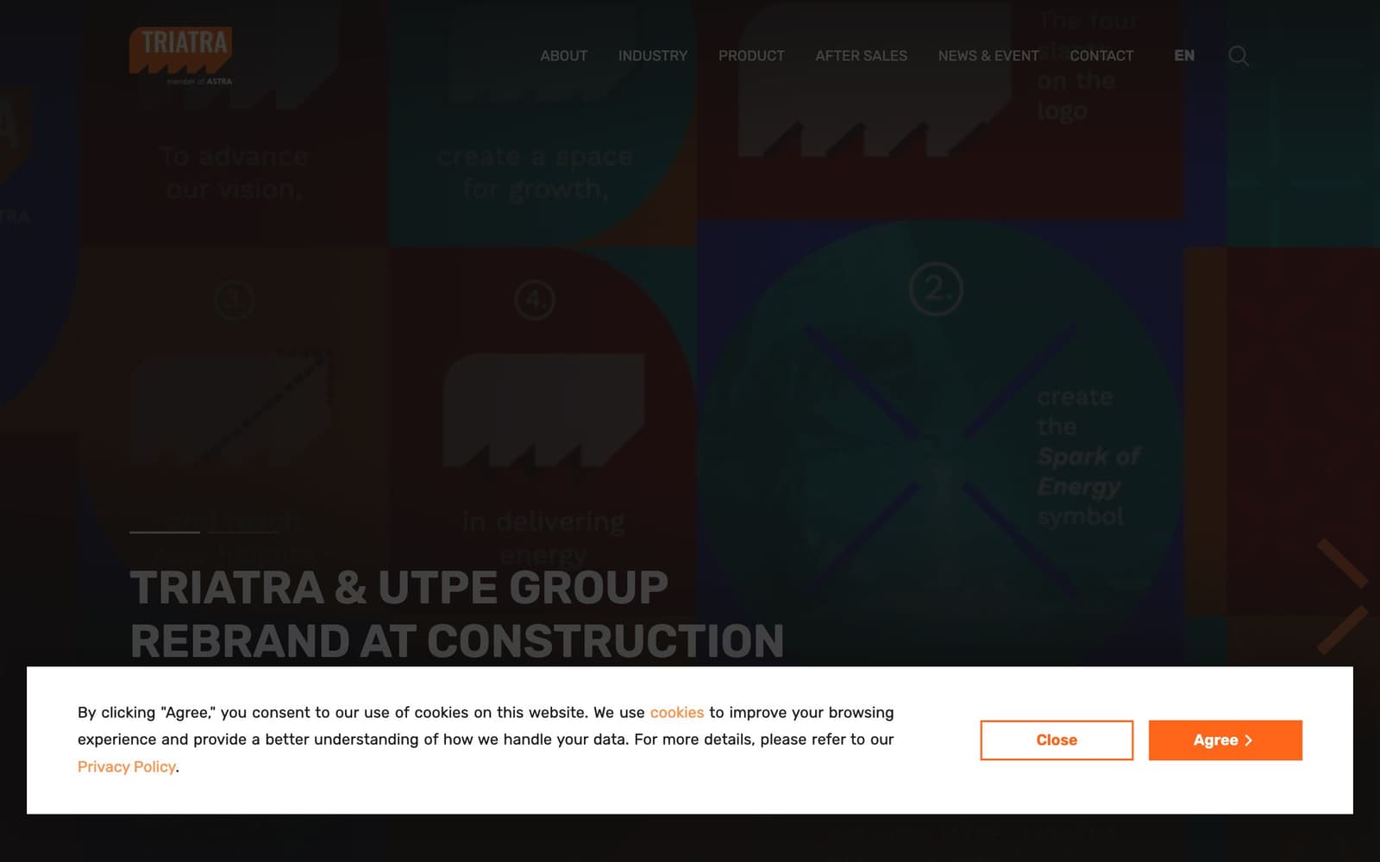Open the search magnifier icon

(x=1239, y=56)
